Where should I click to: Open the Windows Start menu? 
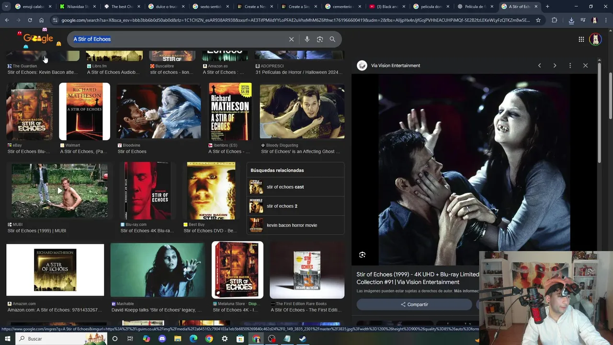click(x=8, y=339)
